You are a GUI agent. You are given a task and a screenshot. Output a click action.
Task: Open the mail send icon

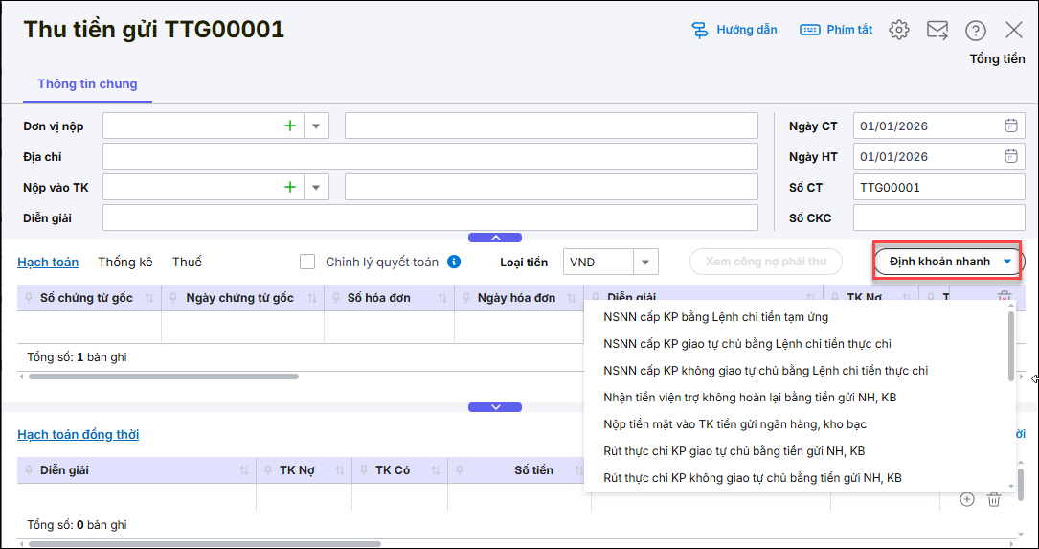click(x=937, y=30)
